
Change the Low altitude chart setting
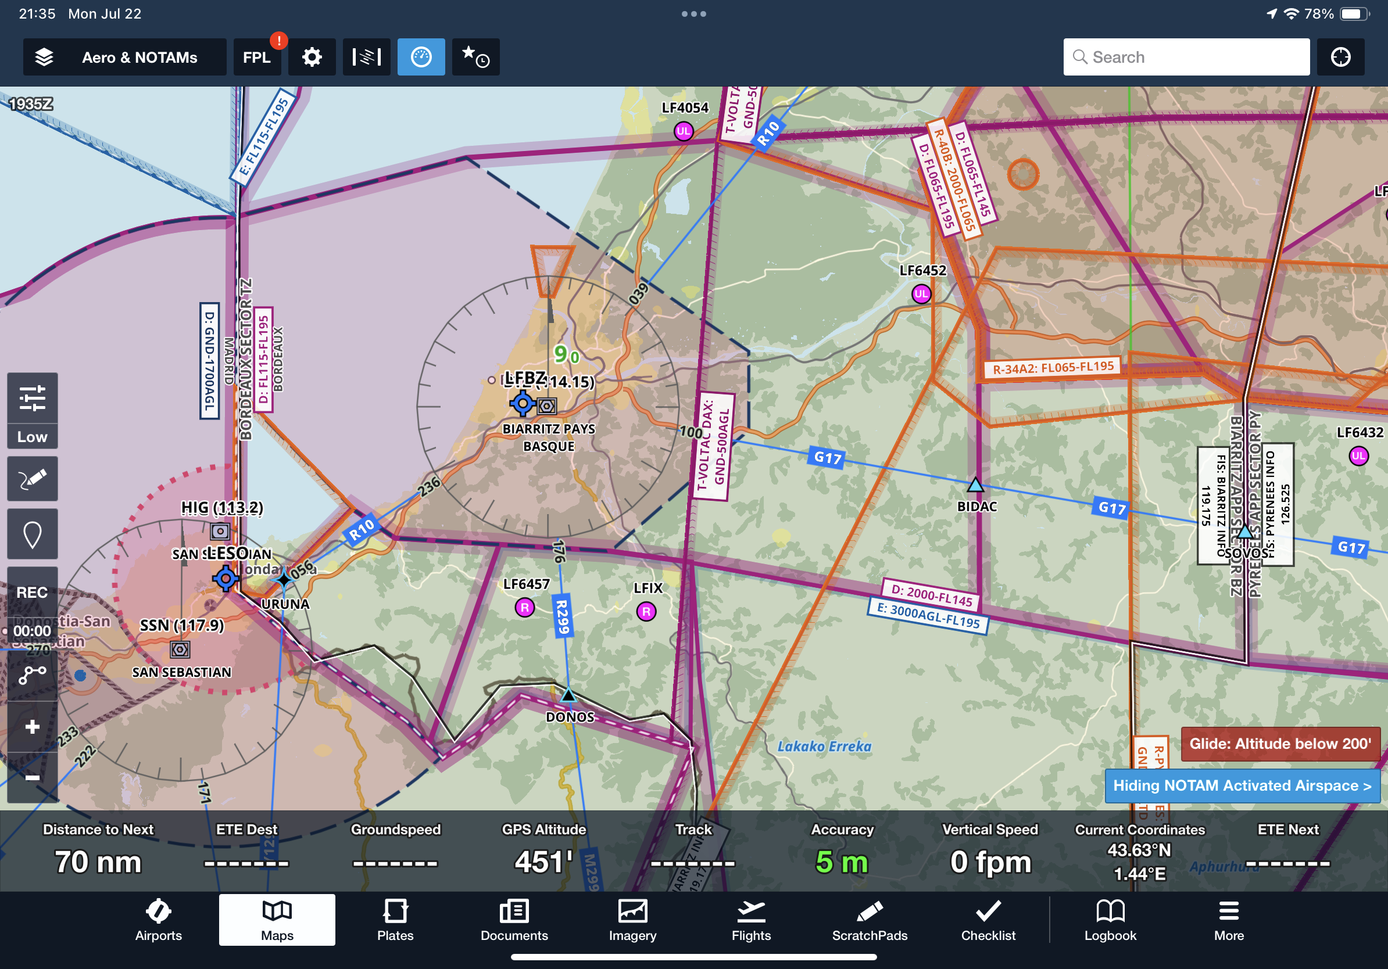click(x=33, y=437)
